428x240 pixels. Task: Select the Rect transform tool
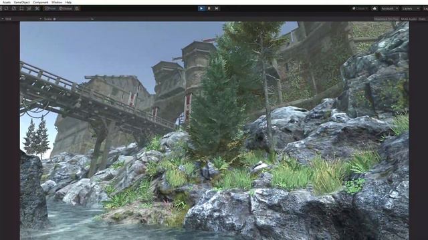(21, 9)
